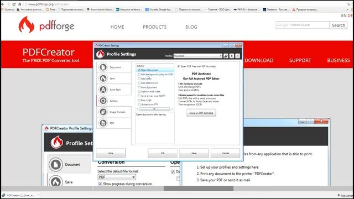Open the forum.skoda-club bookmark
Image resolution: width=354 pixels, height=199 pixels.
pos(100,9)
